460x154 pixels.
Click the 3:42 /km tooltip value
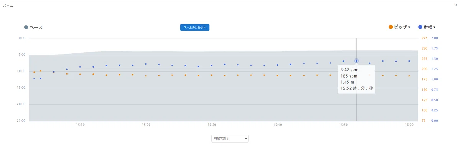[349, 70]
